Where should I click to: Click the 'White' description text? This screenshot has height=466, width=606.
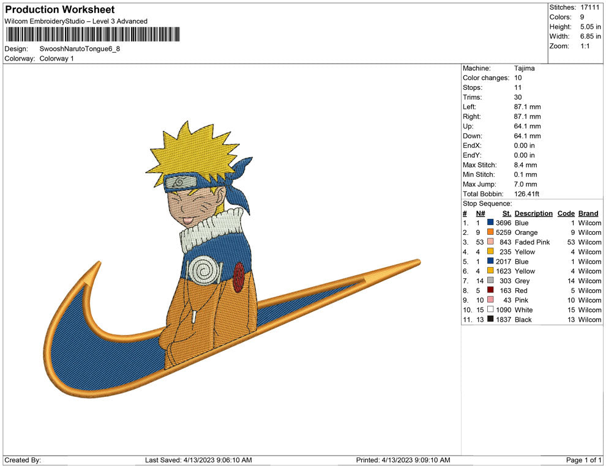524,309
